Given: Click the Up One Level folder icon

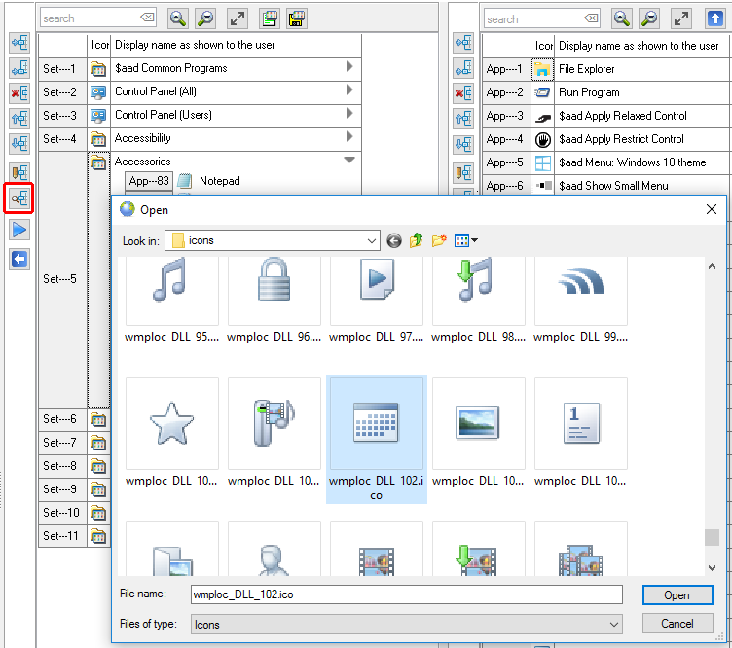Looking at the screenshot, I should [417, 240].
